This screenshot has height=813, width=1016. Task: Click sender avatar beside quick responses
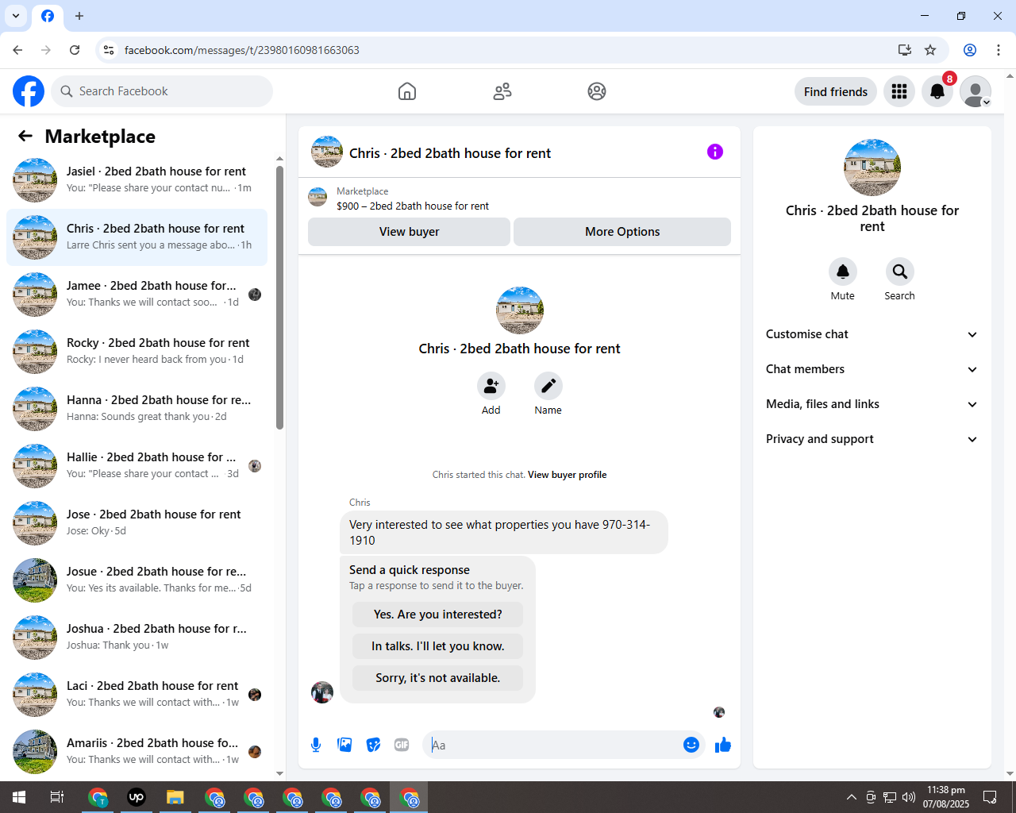322,692
